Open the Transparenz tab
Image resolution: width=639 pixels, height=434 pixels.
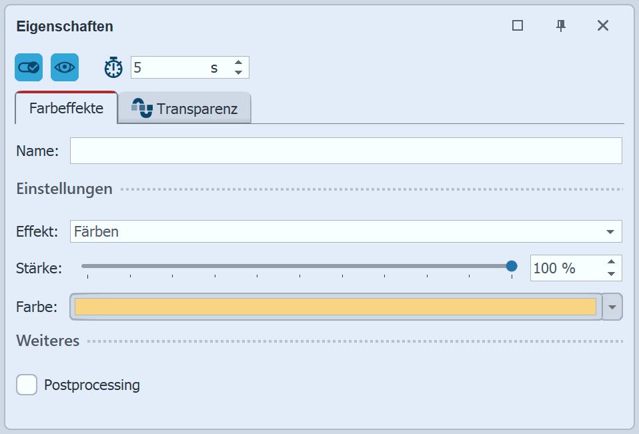(x=197, y=109)
